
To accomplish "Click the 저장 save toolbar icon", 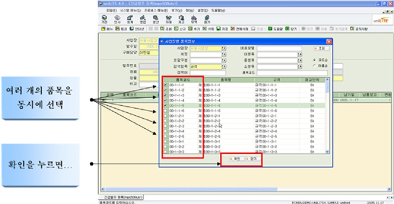I will click(x=222, y=29).
